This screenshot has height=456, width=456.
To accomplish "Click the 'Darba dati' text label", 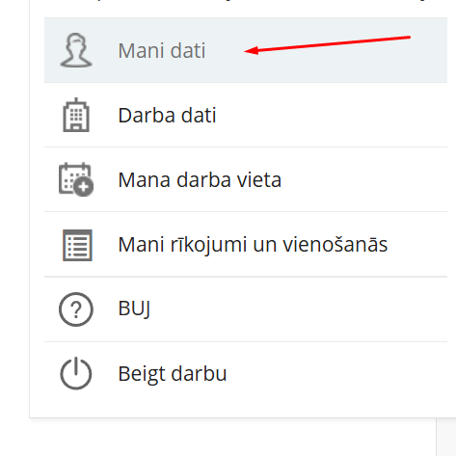I will tap(167, 115).
